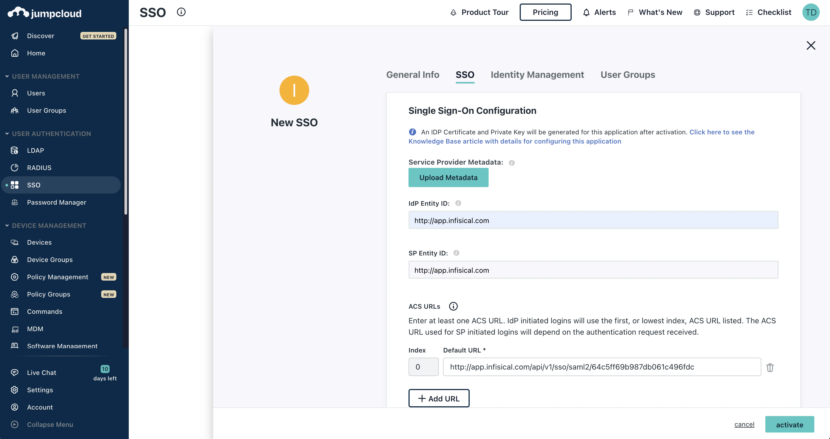Click the Checklist icon in header
Viewport: 830px width, 439px height.
[x=749, y=12]
